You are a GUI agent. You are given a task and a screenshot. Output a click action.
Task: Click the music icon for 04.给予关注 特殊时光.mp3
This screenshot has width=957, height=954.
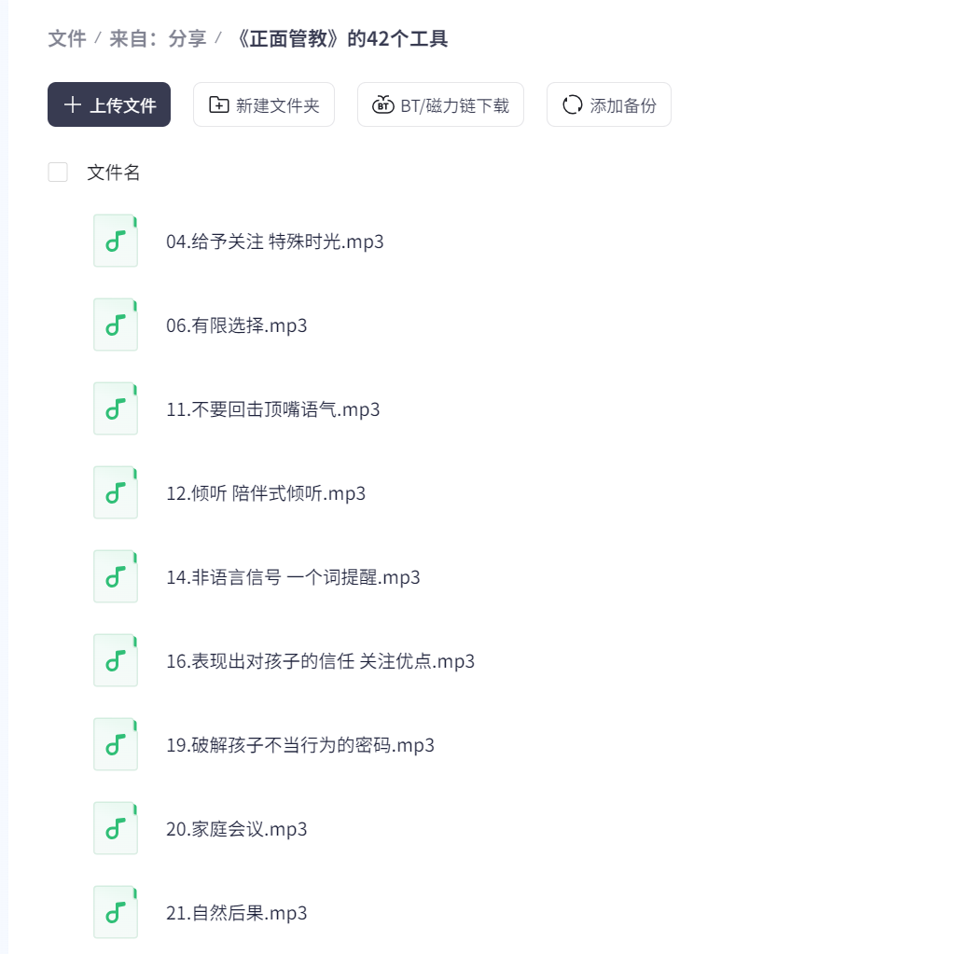point(116,242)
